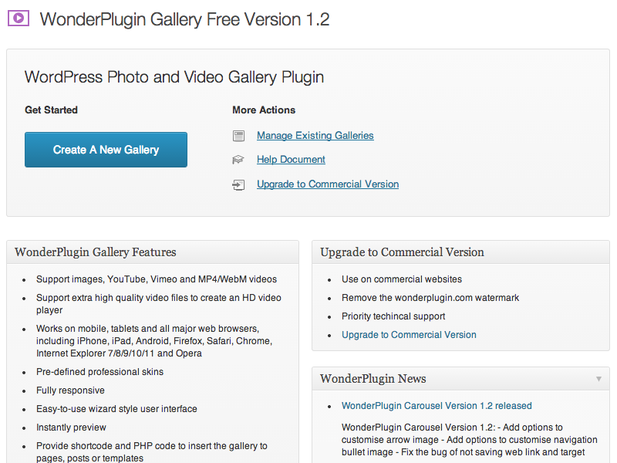617x463 pixels.
Task: Click the More Actions label
Action: click(x=264, y=110)
